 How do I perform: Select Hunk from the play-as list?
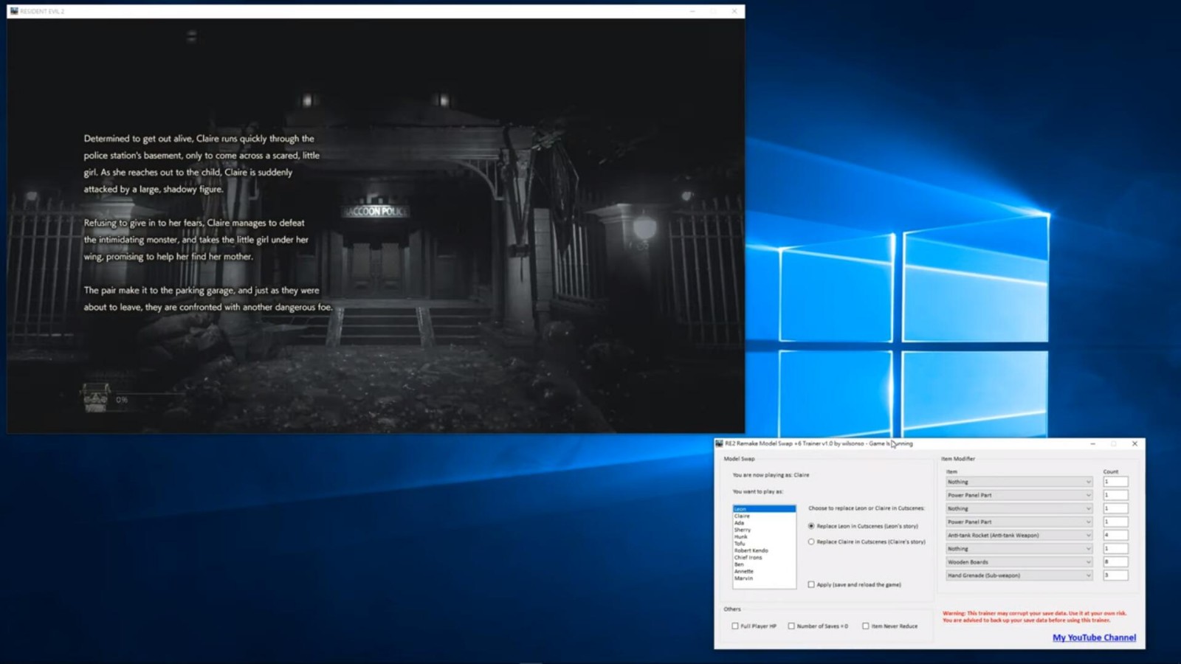pyautogui.click(x=741, y=536)
